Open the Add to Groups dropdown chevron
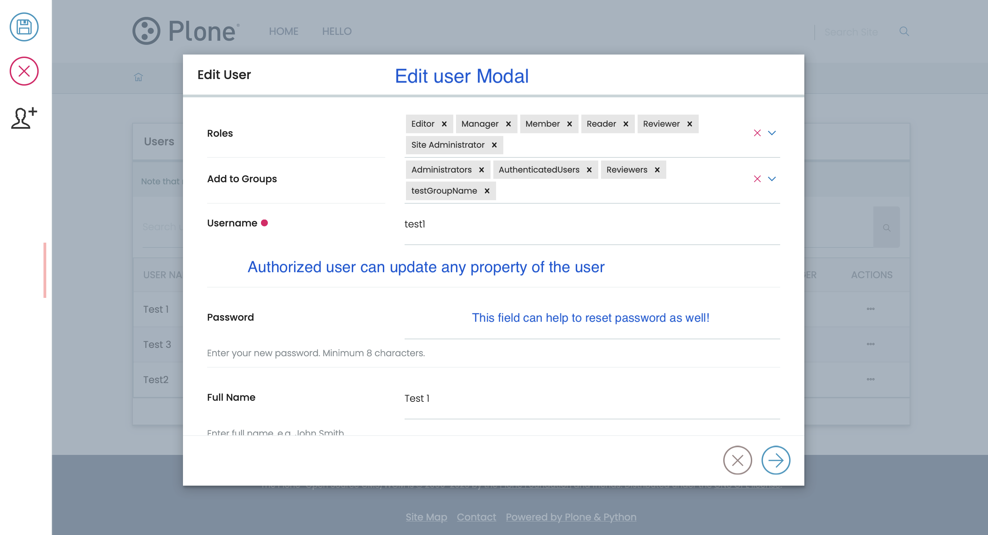988x535 pixels. pos(772,179)
